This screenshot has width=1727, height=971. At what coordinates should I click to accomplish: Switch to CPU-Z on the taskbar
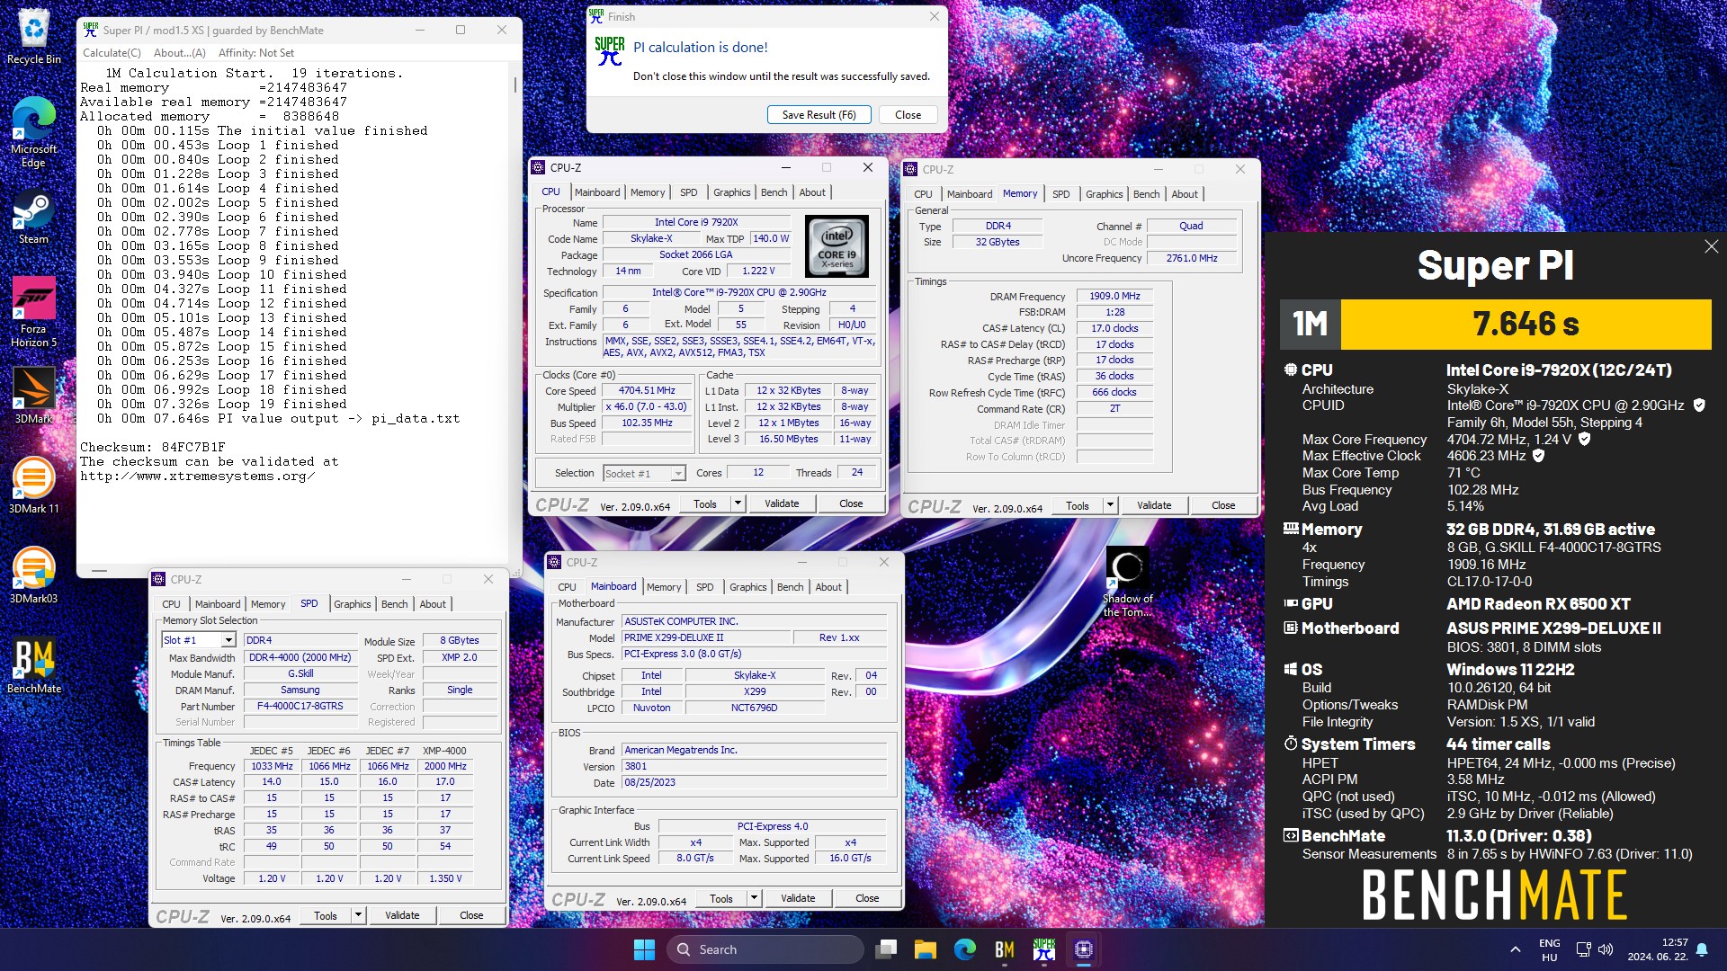coord(1084,949)
